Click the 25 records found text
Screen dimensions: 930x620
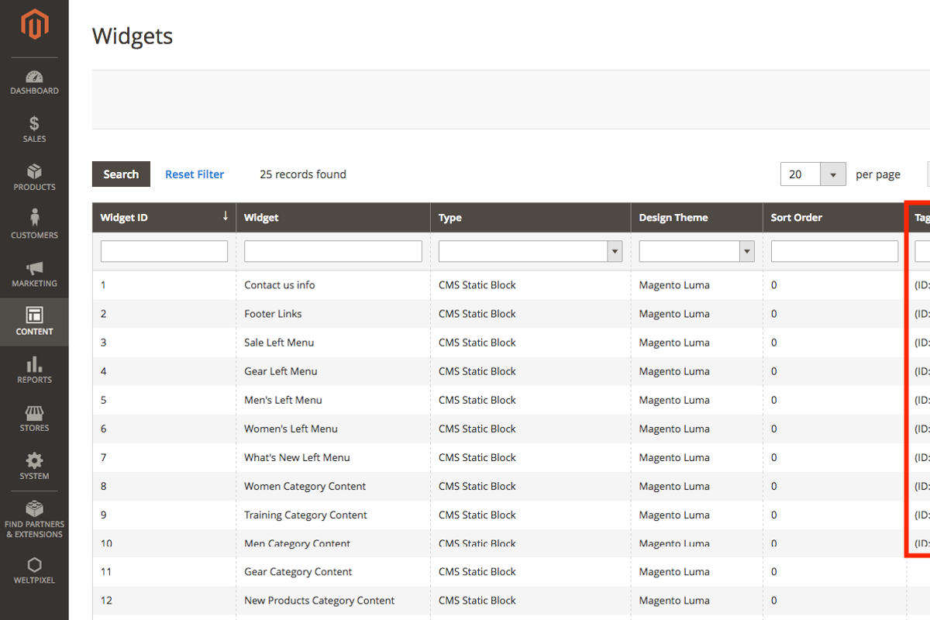point(303,174)
